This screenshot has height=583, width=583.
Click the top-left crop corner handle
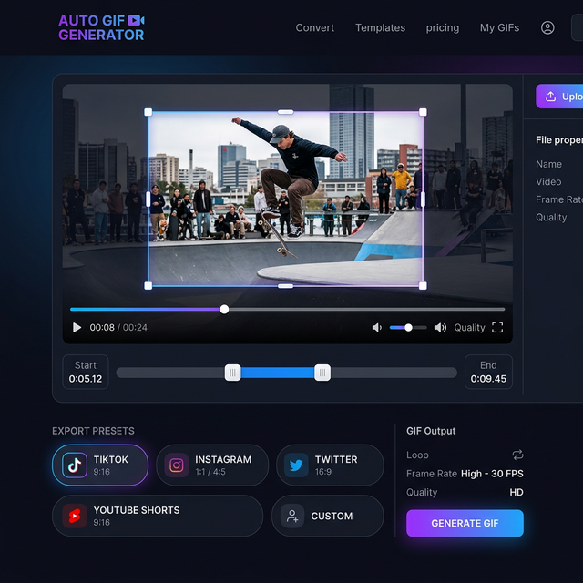point(148,112)
